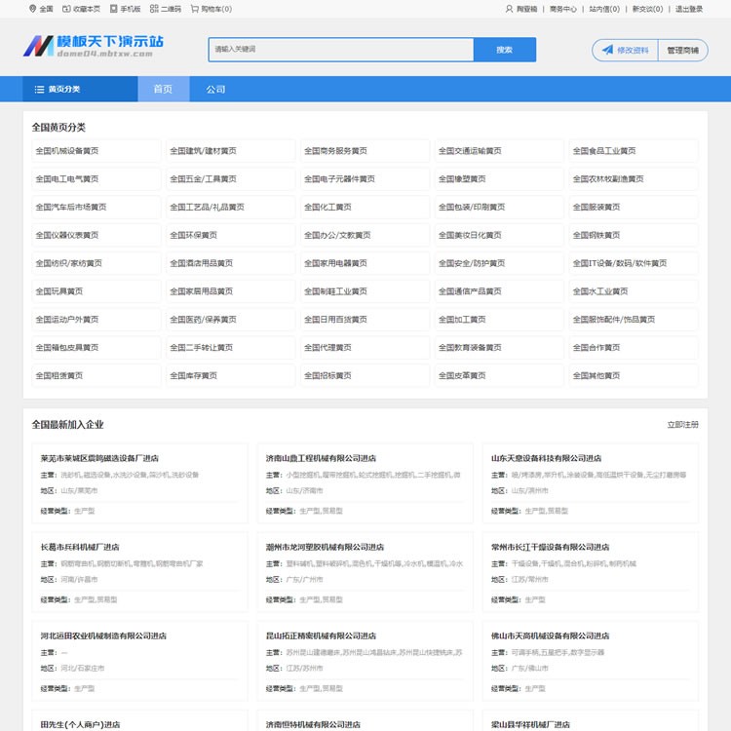731x731 pixels.
Task: Click the 退出登录 logout link
Action: coord(688,9)
